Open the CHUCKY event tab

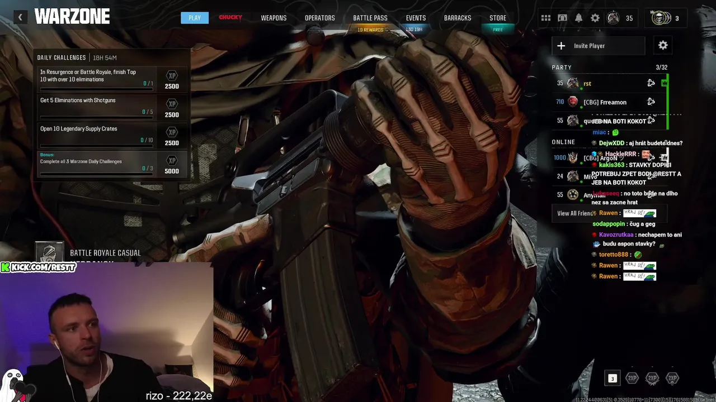point(230,17)
